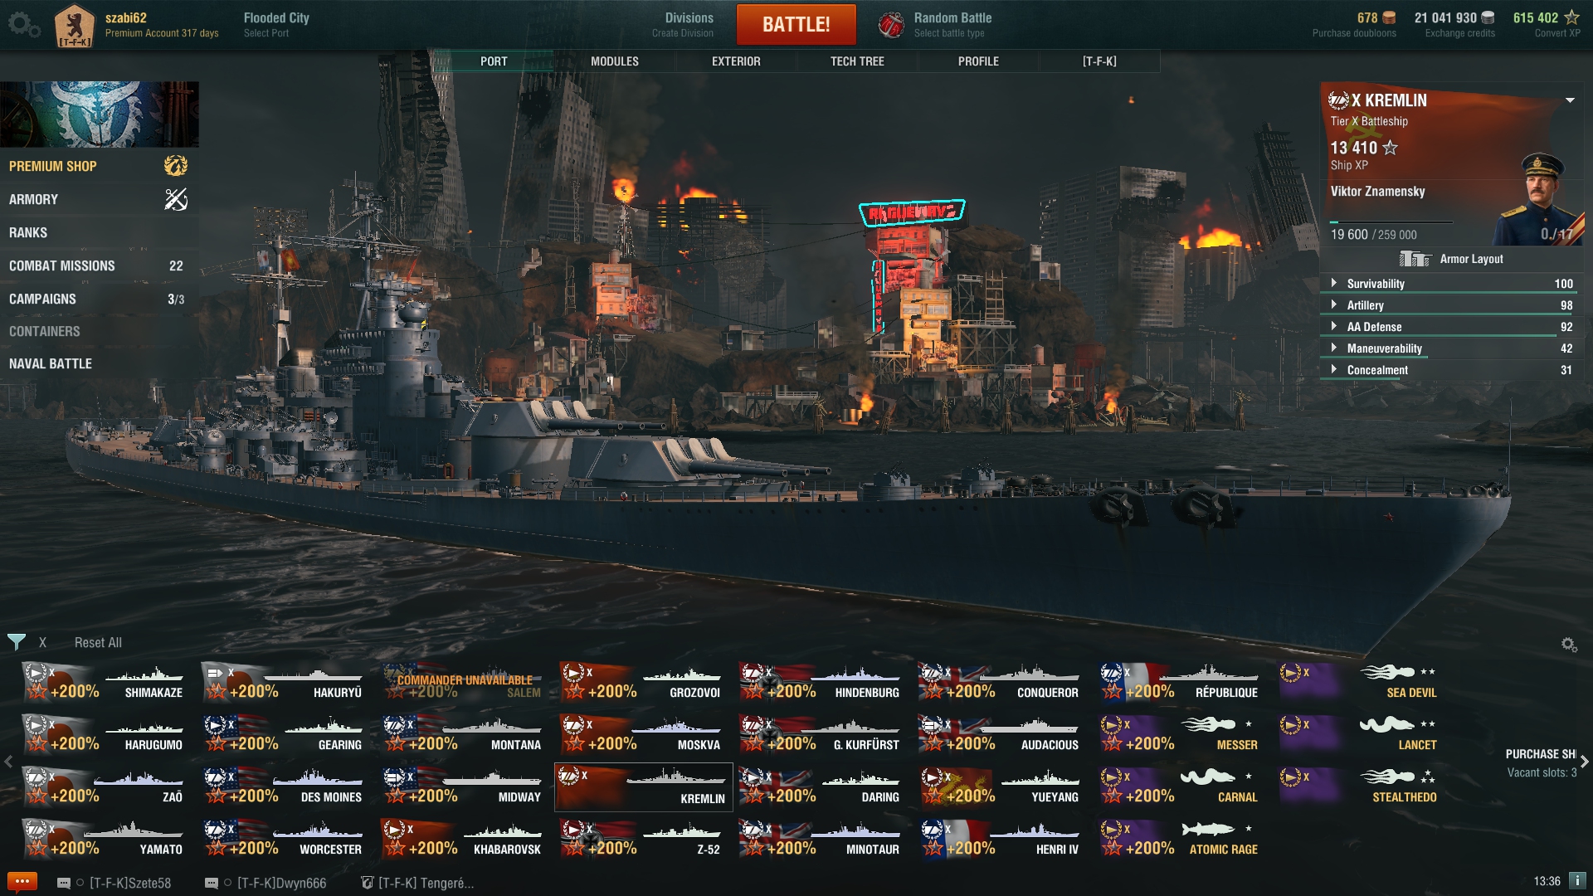Open the settings gear icon at top left
This screenshot has width=1593, height=896.
click(x=23, y=25)
